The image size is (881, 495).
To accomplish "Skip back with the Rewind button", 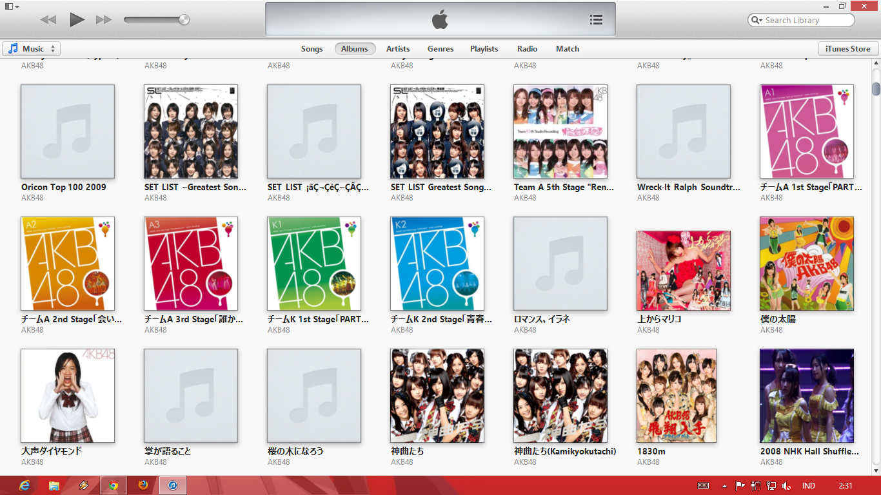I will [x=48, y=20].
